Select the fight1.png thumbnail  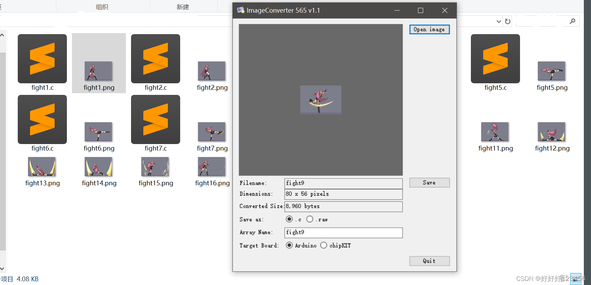click(x=98, y=71)
